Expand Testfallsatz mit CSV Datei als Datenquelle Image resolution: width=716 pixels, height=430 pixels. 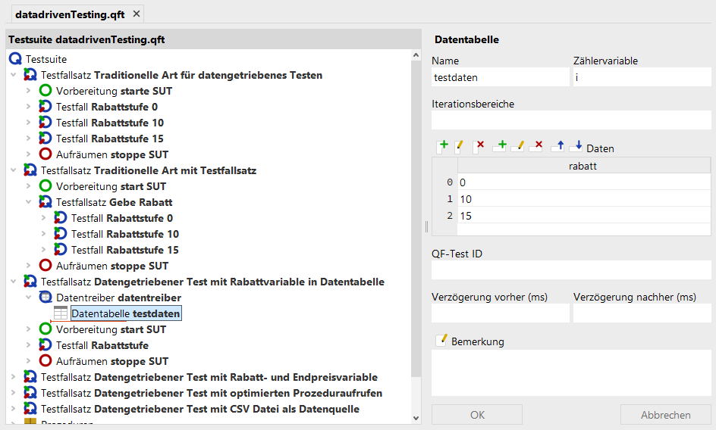coord(14,409)
